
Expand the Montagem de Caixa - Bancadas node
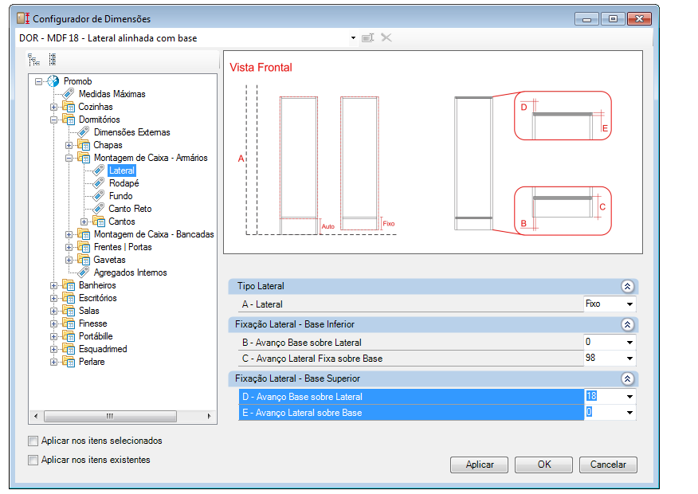(x=69, y=234)
